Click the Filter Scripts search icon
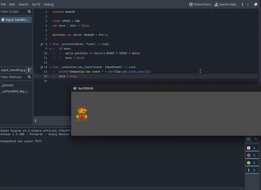261x190 pixels. tap(29, 11)
